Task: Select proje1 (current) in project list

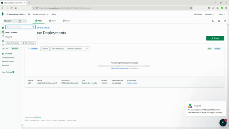Action: pos(11,33)
